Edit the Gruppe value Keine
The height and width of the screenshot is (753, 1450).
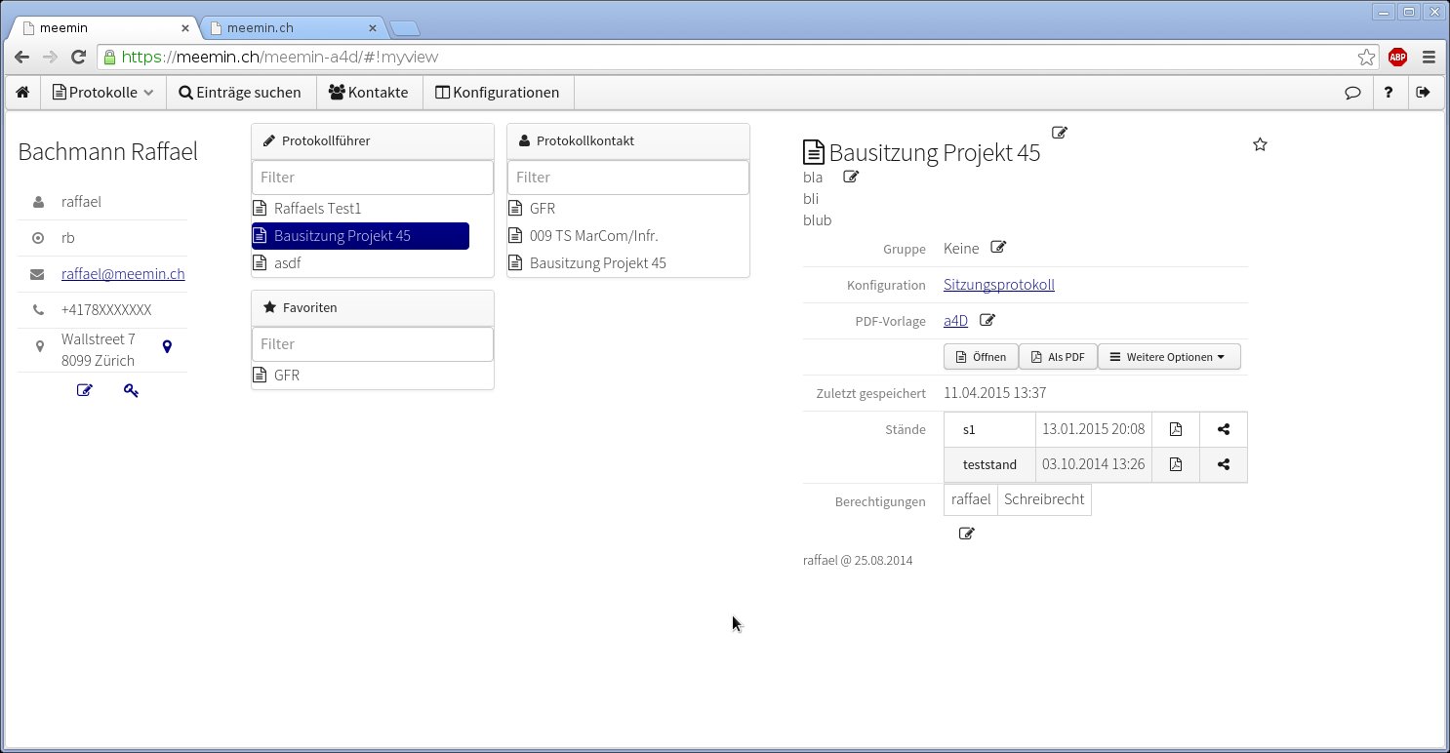(x=998, y=248)
